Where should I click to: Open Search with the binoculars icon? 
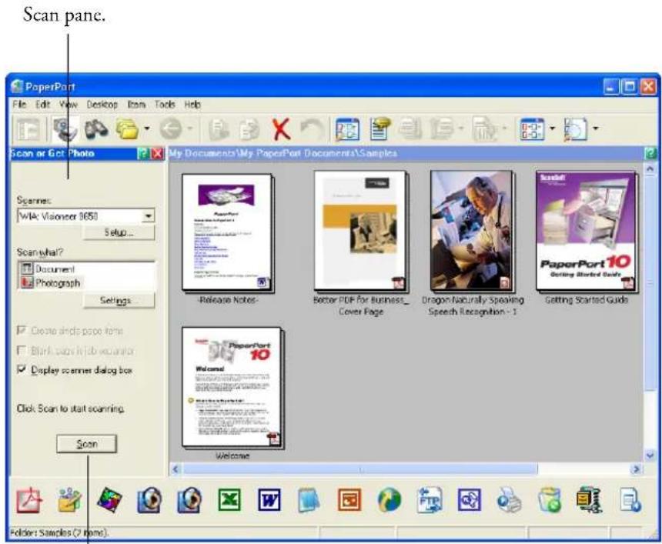tap(97, 128)
